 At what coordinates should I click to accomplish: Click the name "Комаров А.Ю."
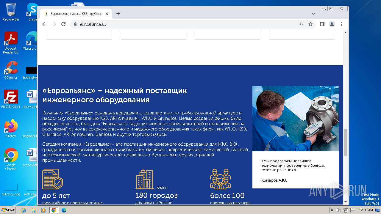274,180
